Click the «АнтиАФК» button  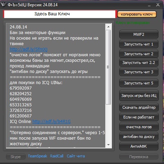[x=139, y=146]
